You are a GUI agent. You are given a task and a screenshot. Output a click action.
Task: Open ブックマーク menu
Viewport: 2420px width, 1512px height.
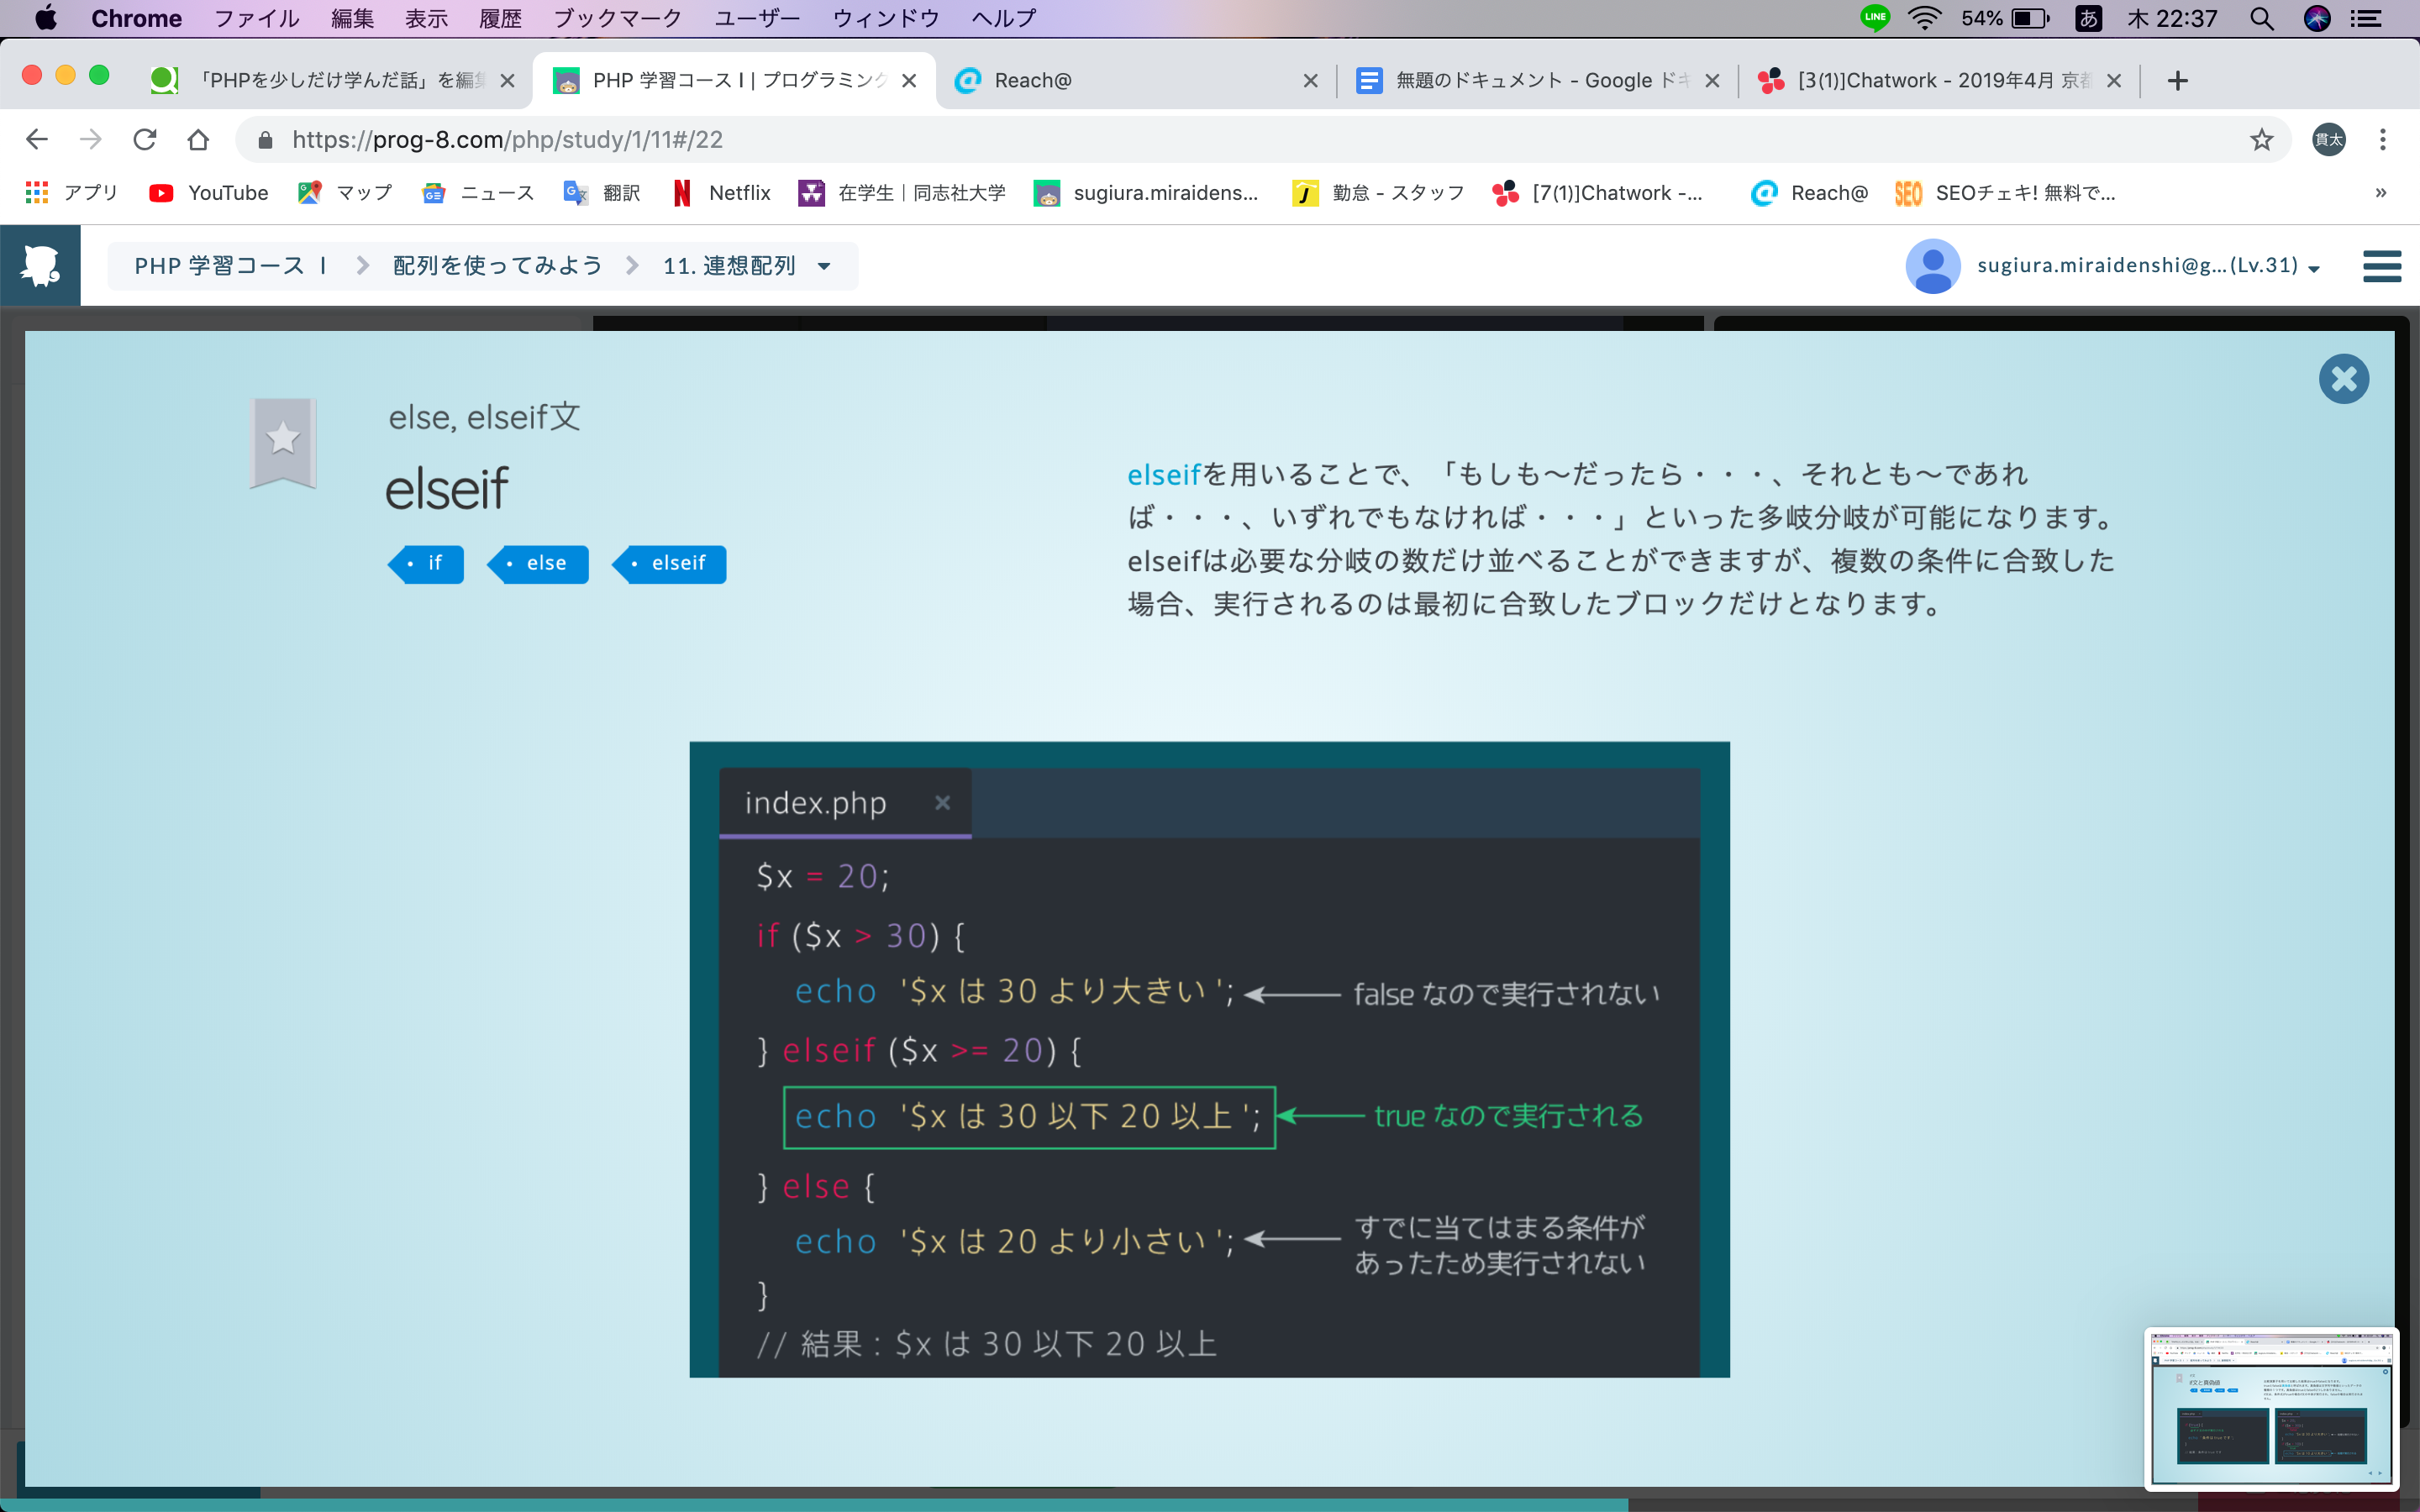tap(617, 18)
